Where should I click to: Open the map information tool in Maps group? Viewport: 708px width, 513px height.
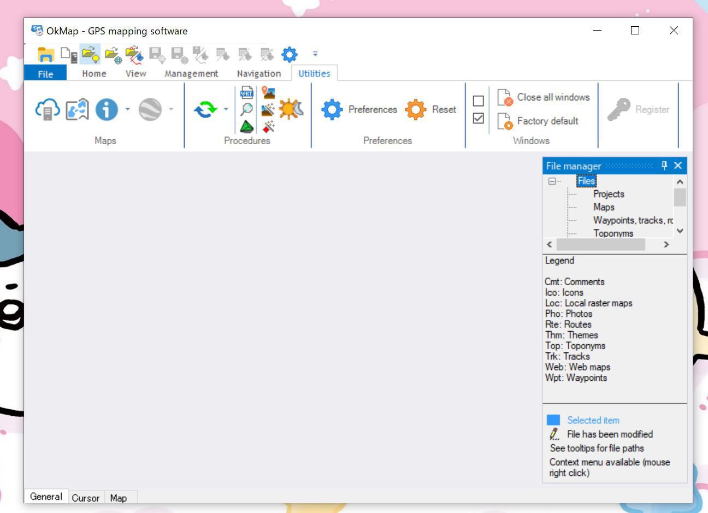[106, 109]
